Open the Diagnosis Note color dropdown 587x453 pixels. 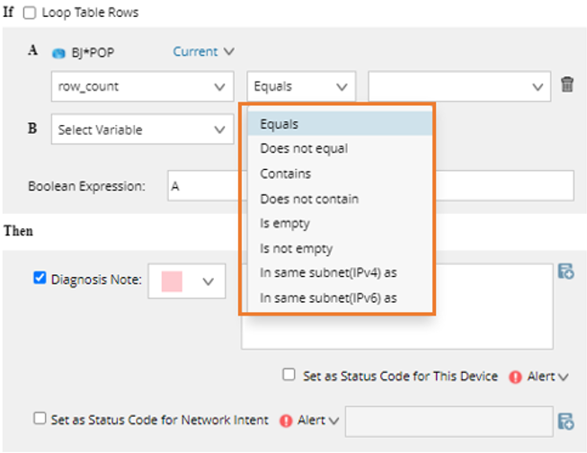click(187, 281)
